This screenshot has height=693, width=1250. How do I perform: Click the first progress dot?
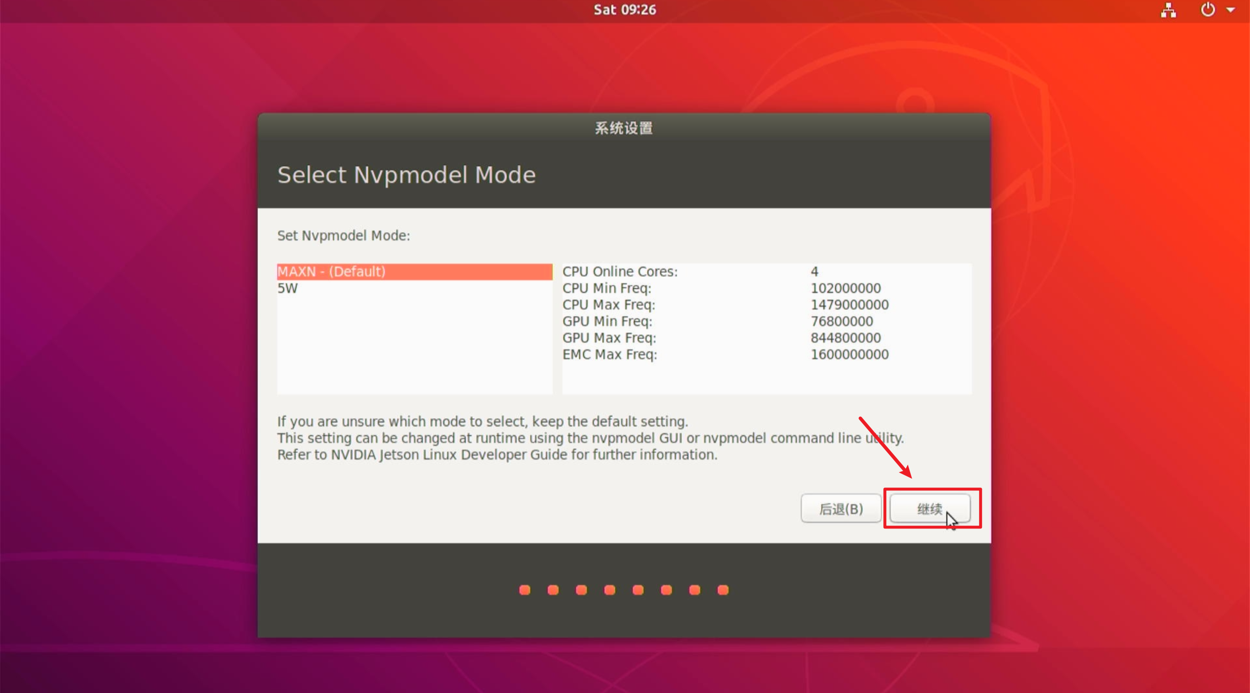pos(525,590)
